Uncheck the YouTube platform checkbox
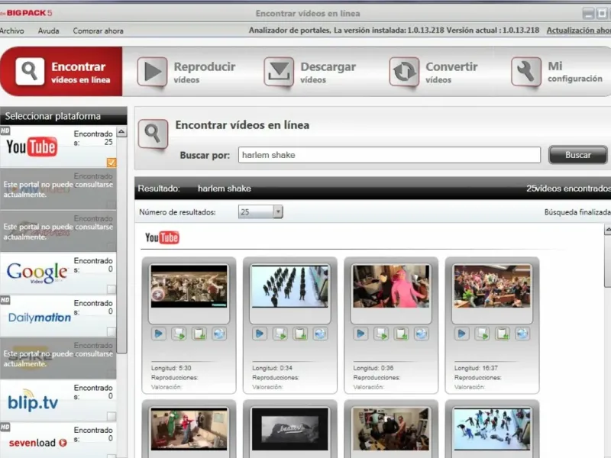This screenshot has width=611, height=458. coord(112,163)
